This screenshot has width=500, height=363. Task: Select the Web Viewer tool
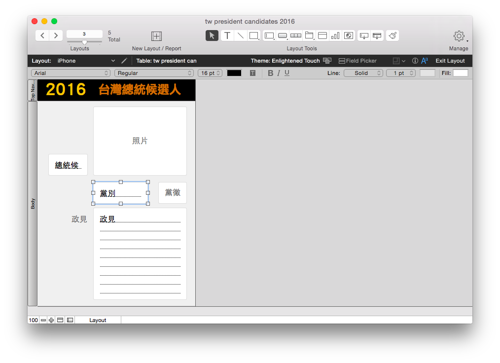point(349,36)
